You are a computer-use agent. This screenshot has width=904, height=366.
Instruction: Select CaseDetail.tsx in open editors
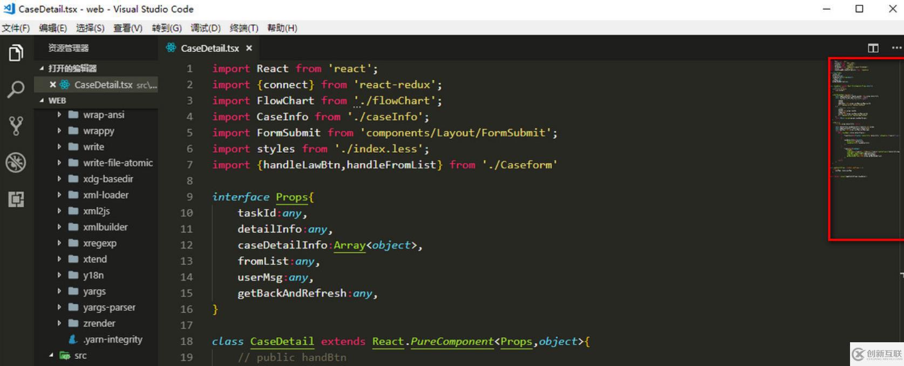(x=96, y=84)
